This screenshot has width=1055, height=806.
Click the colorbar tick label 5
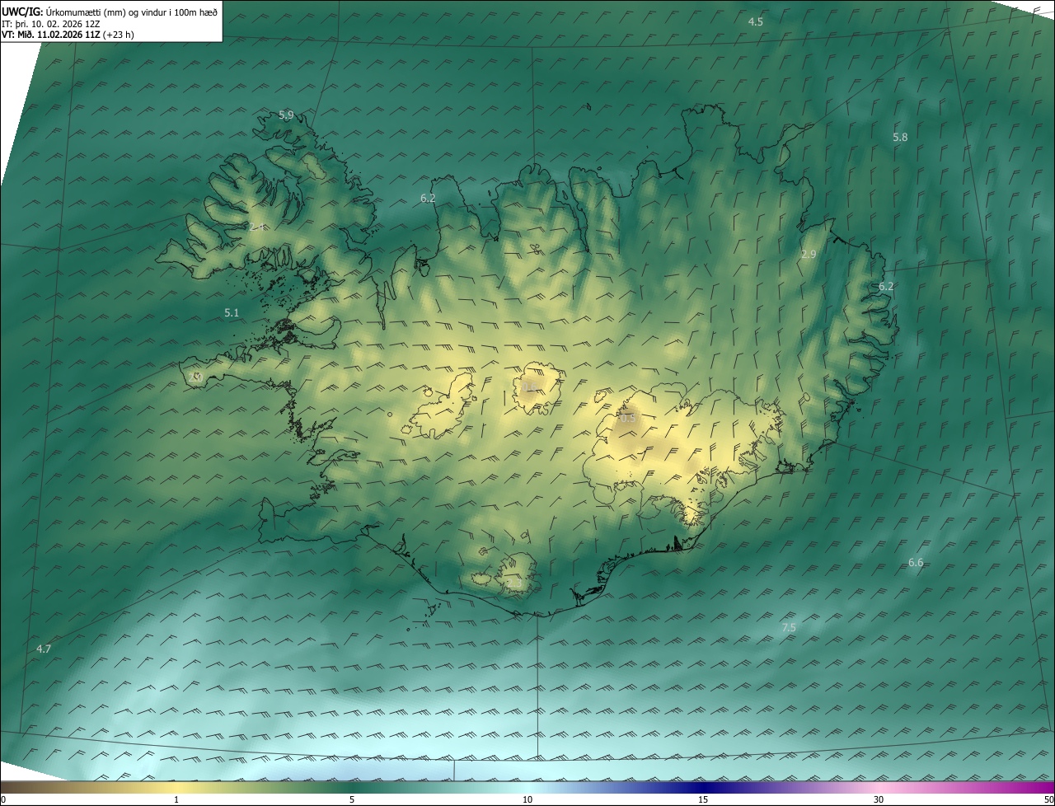pyautogui.click(x=352, y=799)
